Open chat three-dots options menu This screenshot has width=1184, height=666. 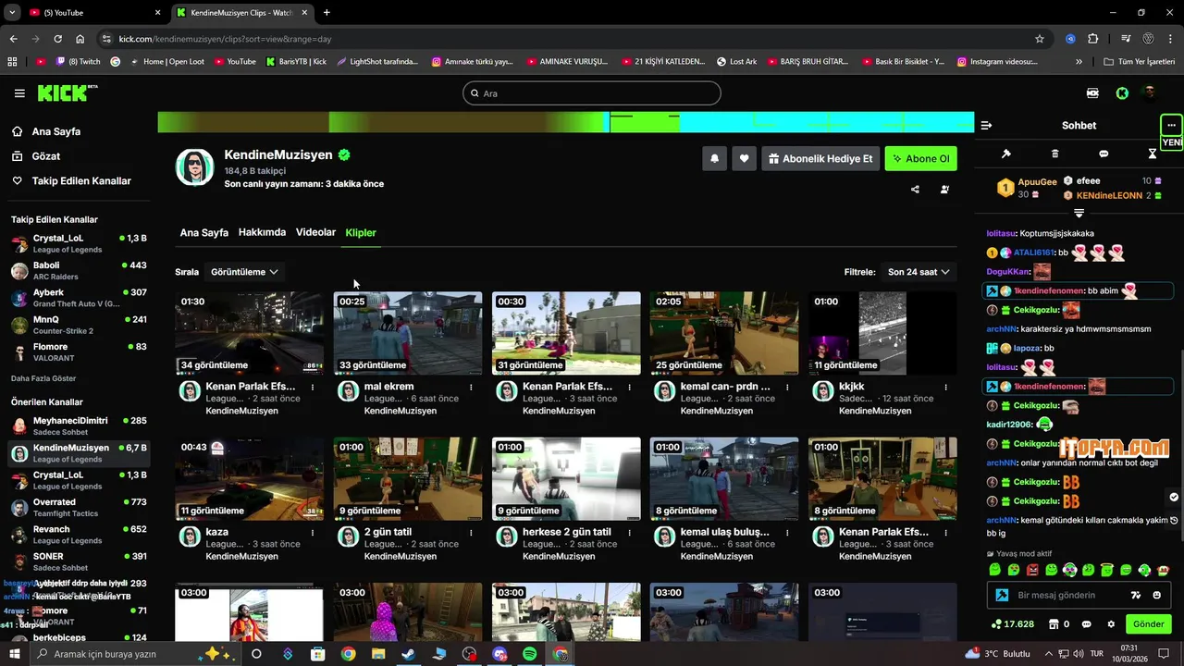[1171, 125]
